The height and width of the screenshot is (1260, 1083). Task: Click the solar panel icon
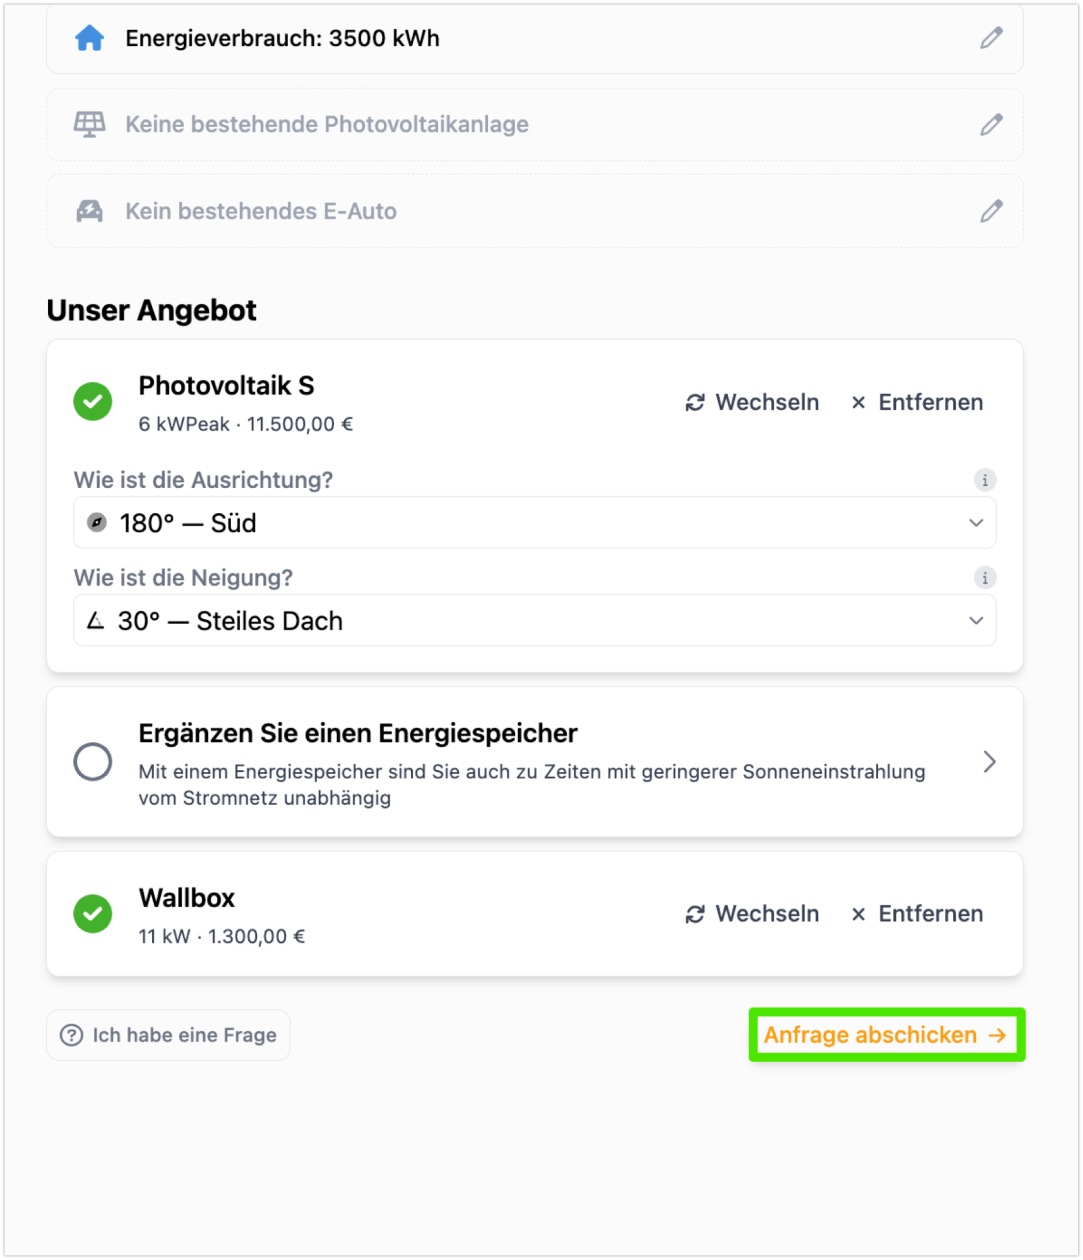90,124
